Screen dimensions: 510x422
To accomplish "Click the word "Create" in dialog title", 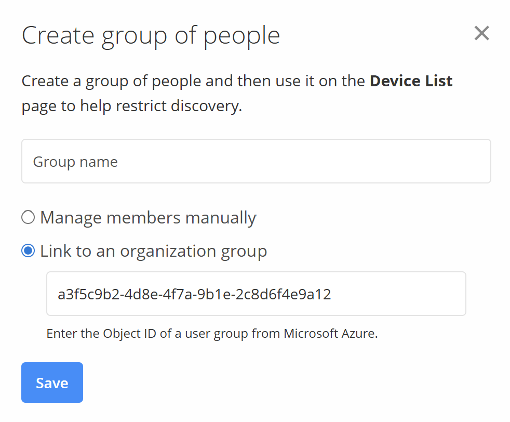I will click(x=58, y=35).
